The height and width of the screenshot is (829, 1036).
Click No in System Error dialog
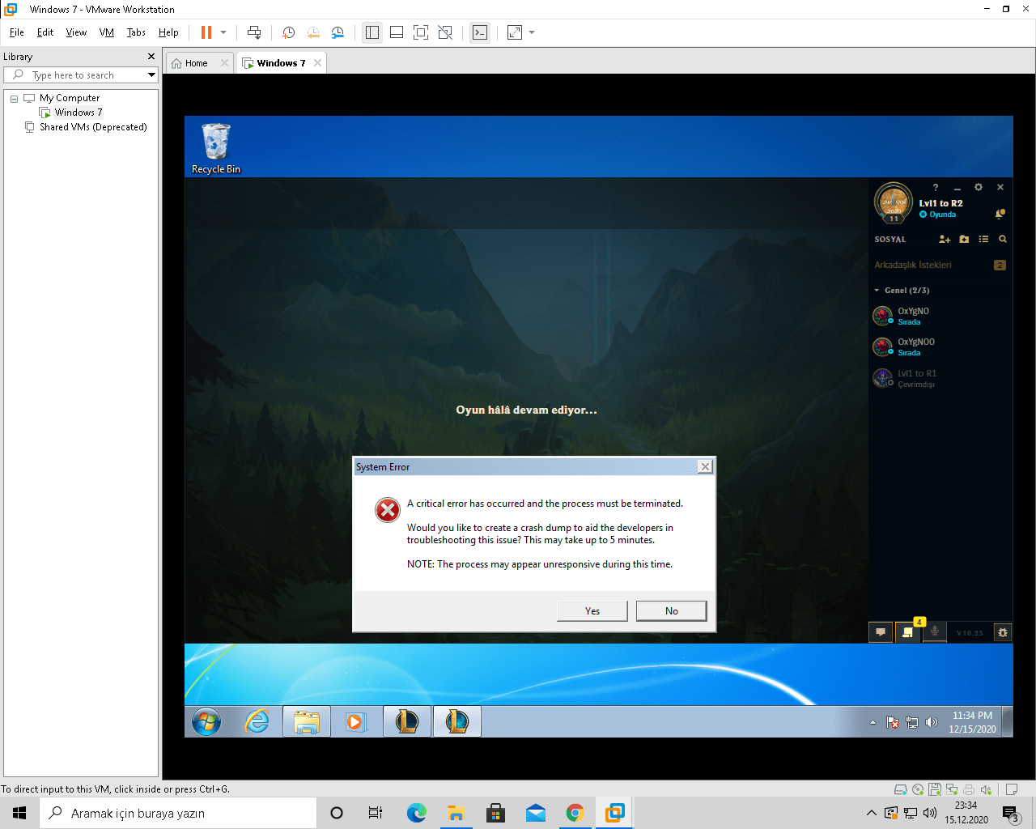[x=671, y=610]
